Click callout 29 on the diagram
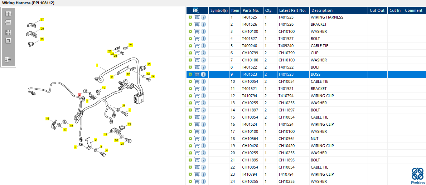426x185 pixels. [x=42, y=39]
